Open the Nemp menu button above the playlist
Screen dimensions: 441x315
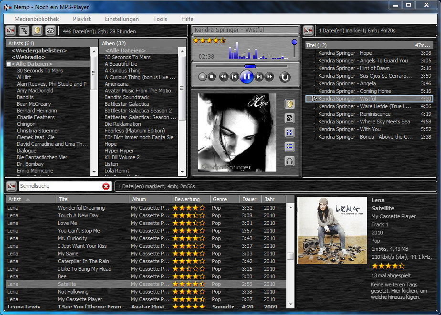pos(308,31)
